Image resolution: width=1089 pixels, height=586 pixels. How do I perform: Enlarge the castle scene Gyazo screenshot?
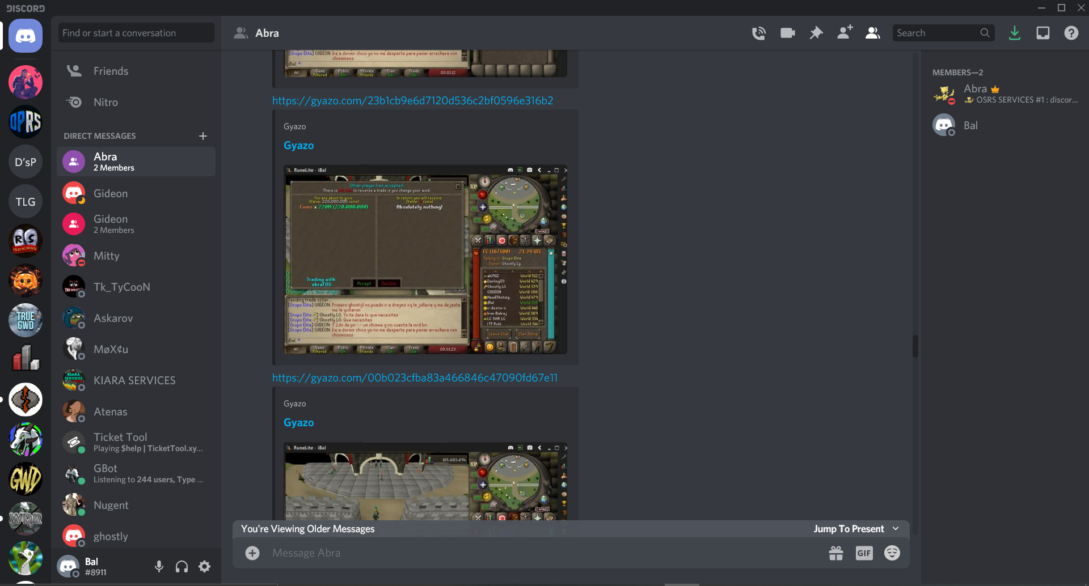[x=425, y=482]
